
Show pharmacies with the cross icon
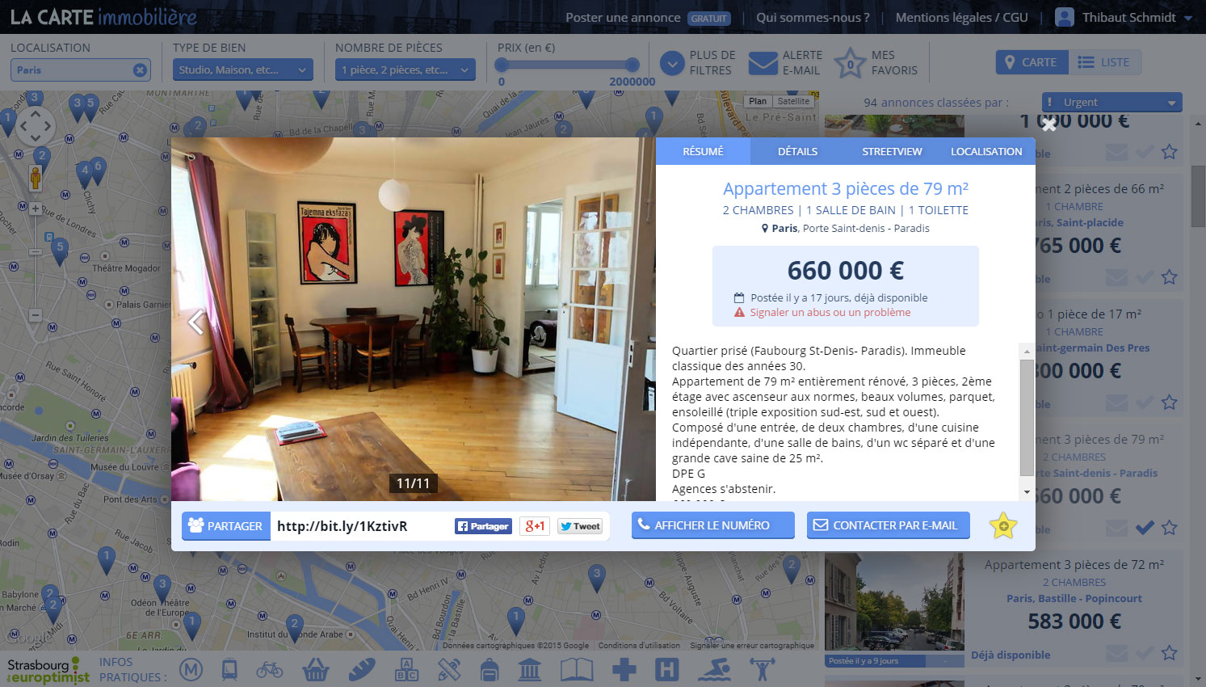click(624, 669)
